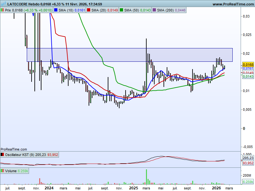Click the 200M volume axis label
The width and height of the screenshot is (255, 191).
point(247,175)
